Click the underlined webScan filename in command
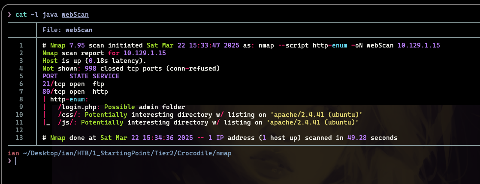The width and height of the screenshot is (480, 184). [75, 15]
